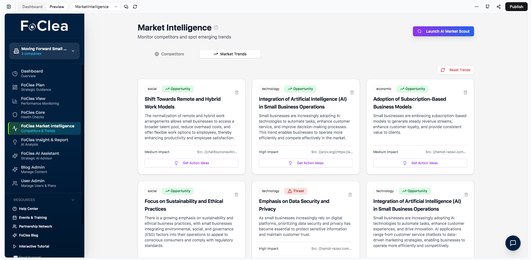This screenshot has width=531, height=260.
Task: Click the help icon beside Market Intelligence title
Action: [x=216, y=27]
